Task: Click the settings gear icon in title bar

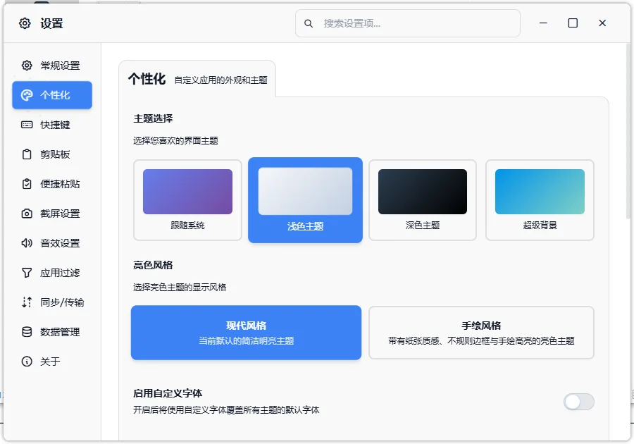Action: pos(25,23)
